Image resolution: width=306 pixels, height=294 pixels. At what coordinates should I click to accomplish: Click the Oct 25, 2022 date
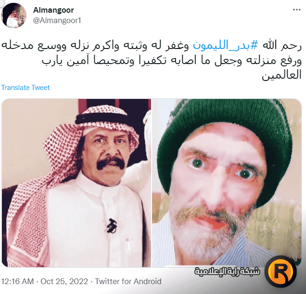pyautogui.click(x=64, y=282)
